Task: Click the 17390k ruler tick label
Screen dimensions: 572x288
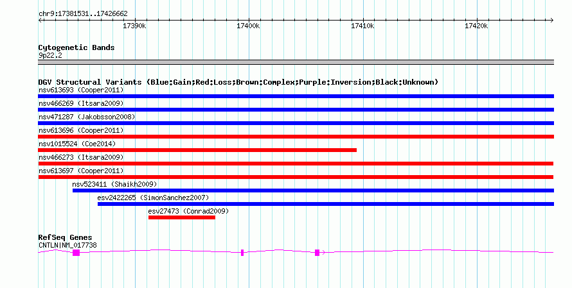Action: point(134,26)
